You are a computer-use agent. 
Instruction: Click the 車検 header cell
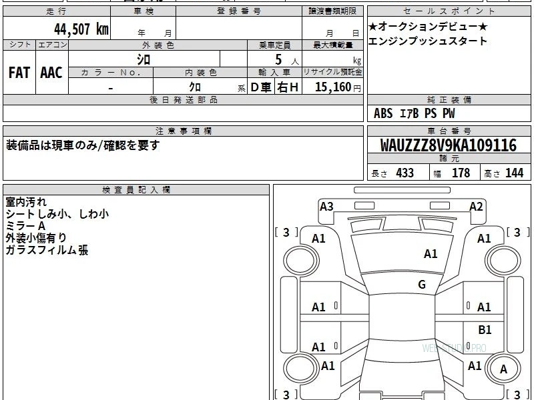click(144, 11)
